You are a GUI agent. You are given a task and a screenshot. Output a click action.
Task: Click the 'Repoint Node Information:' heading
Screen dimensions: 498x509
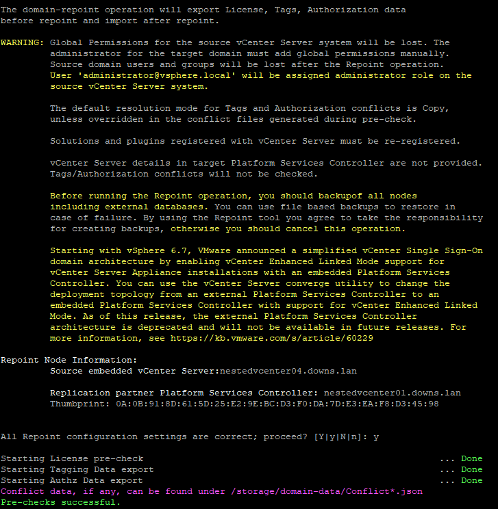[69, 360]
